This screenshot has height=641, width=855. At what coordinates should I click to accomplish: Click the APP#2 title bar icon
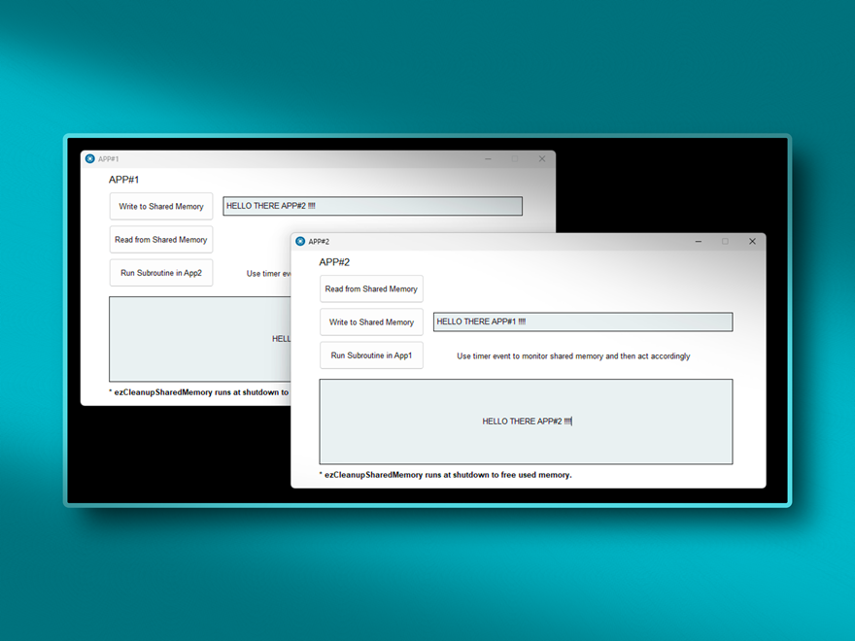coord(300,242)
